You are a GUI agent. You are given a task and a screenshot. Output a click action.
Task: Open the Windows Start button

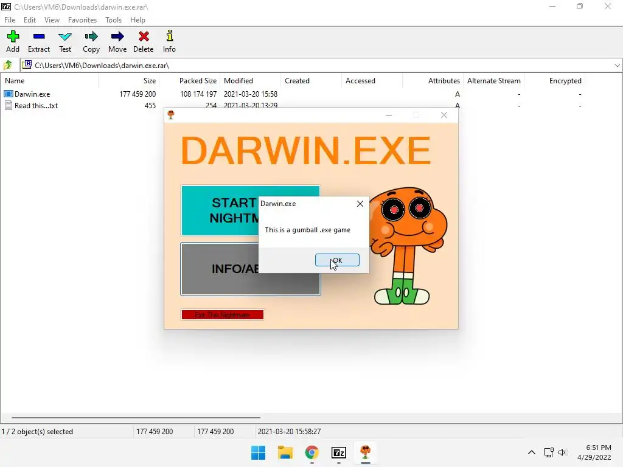[258, 452]
